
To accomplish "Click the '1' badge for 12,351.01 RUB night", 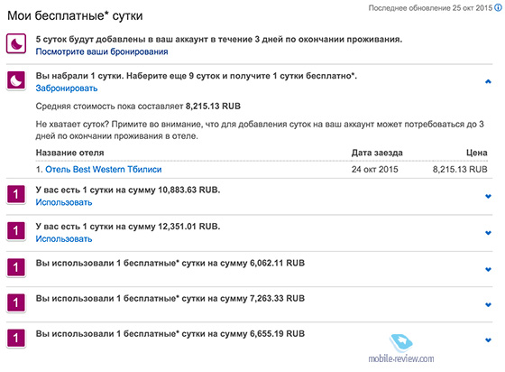I will (16, 231).
